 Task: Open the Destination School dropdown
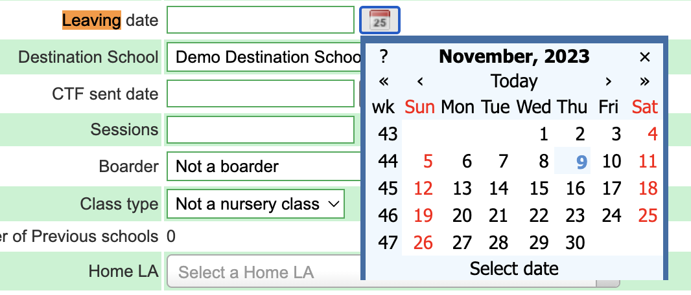(x=264, y=57)
